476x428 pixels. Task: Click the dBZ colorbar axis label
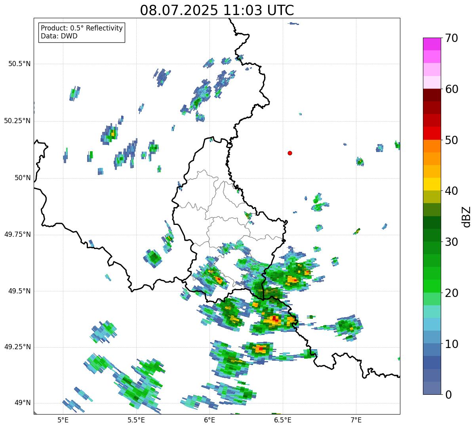pos(466,217)
